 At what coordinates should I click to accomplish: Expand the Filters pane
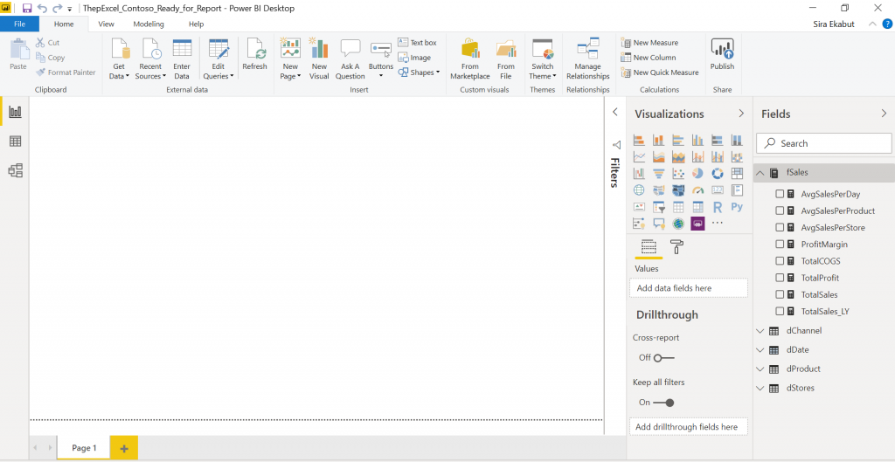click(x=615, y=113)
